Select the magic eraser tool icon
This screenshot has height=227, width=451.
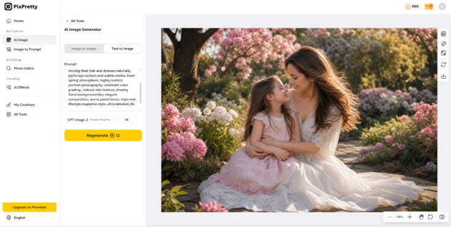(x=443, y=44)
